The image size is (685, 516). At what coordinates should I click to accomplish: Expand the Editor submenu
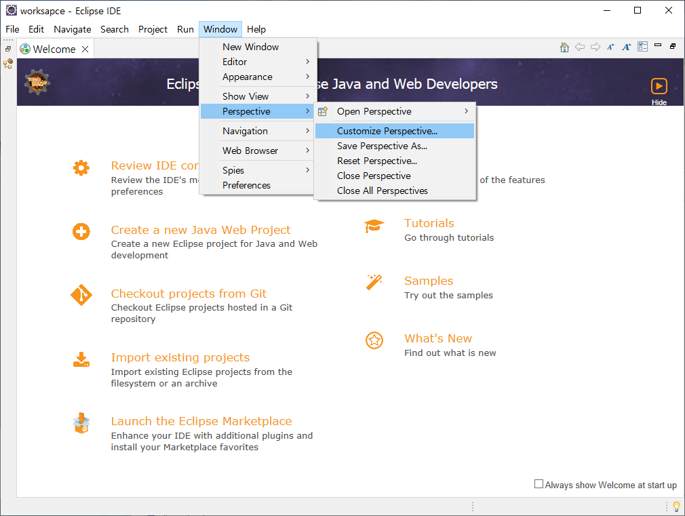pos(258,62)
